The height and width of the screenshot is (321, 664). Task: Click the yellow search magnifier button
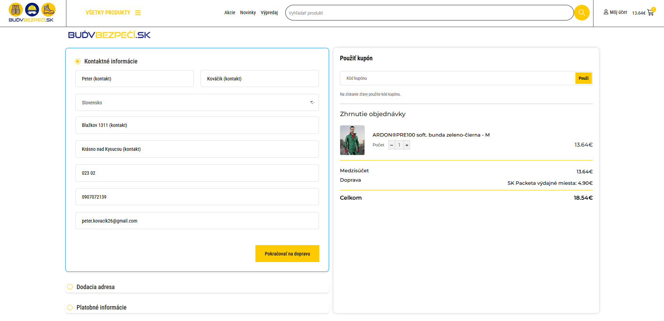[581, 13]
